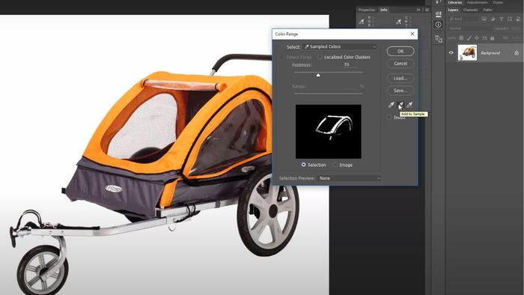Open the Info panel icon in dock

tap(439, 25)
